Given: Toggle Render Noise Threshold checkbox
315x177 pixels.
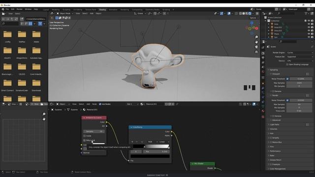Looking at the screenshot, I should (287, 100).
